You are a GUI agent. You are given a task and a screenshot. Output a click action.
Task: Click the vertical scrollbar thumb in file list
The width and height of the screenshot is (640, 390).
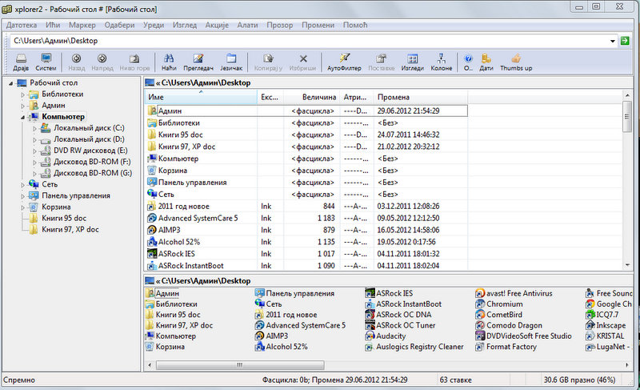pos(627,116)
